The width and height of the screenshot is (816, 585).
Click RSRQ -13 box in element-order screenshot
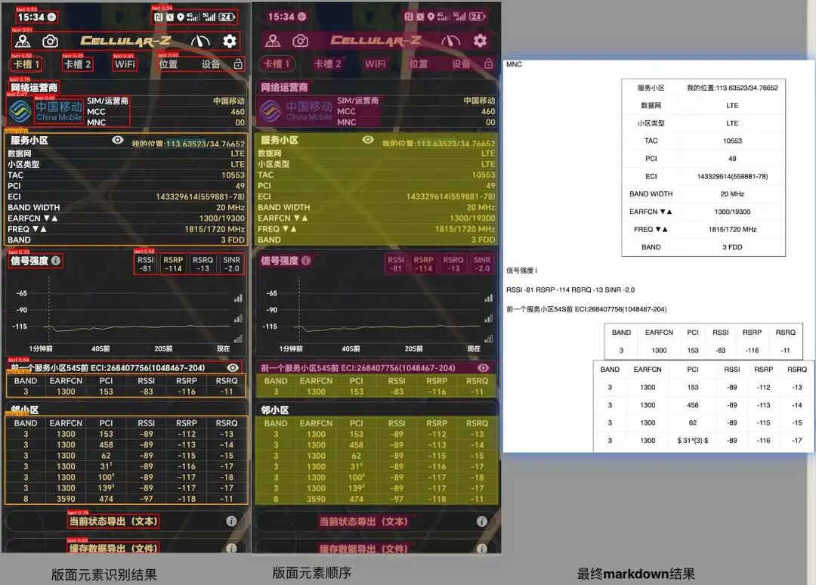(453, 264)
